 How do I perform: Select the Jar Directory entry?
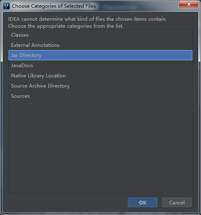100,55
